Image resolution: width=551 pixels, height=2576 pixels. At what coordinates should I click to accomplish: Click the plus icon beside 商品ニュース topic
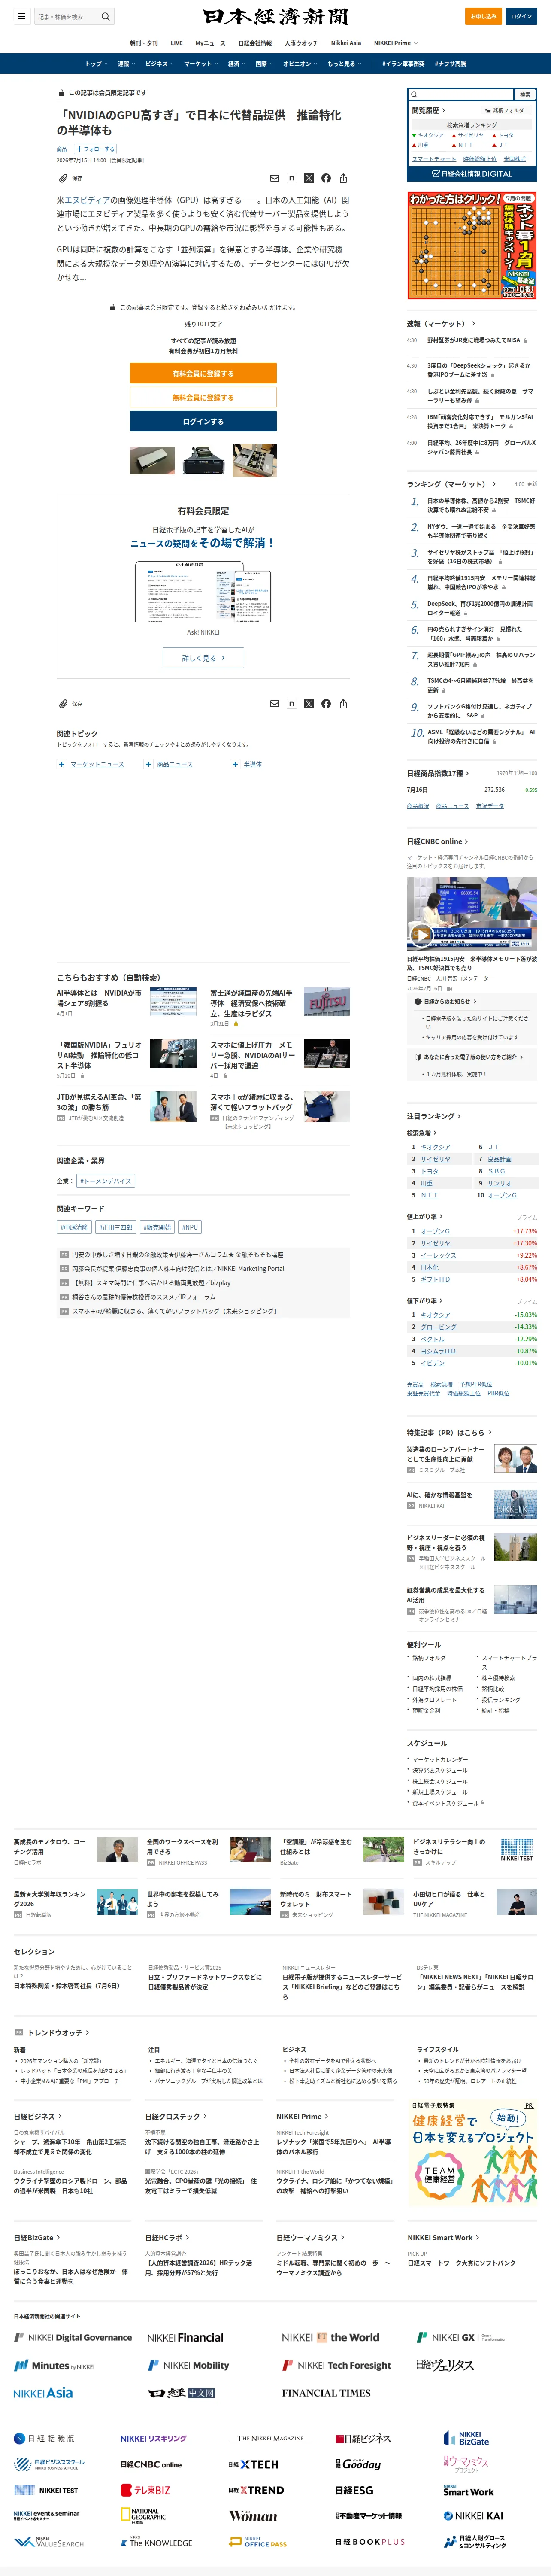click(x=148, y=764)
